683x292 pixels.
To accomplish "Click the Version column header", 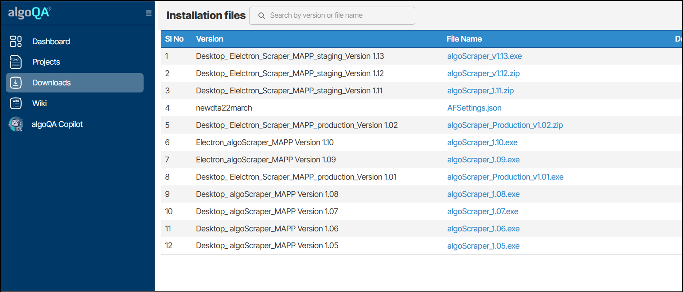I will tap(210, 39).
